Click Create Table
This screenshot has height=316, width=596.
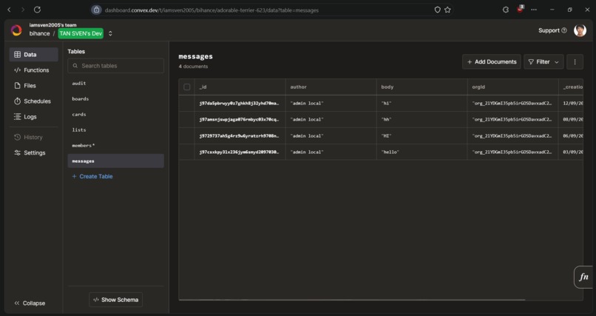pyautogui.click(x=92, y=176)
